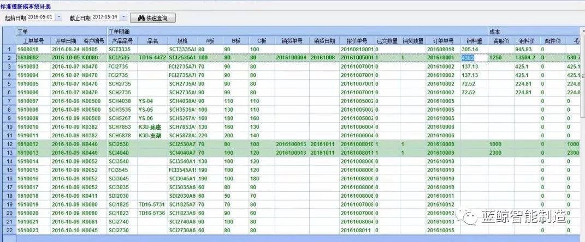
Task: Click the 客户编号 column header
Action: pyautogui.click(x=93, y=41)
